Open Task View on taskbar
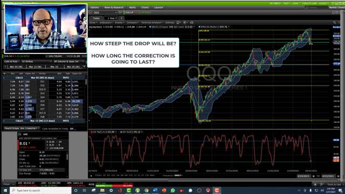345x194 pixels. [85, 190]
